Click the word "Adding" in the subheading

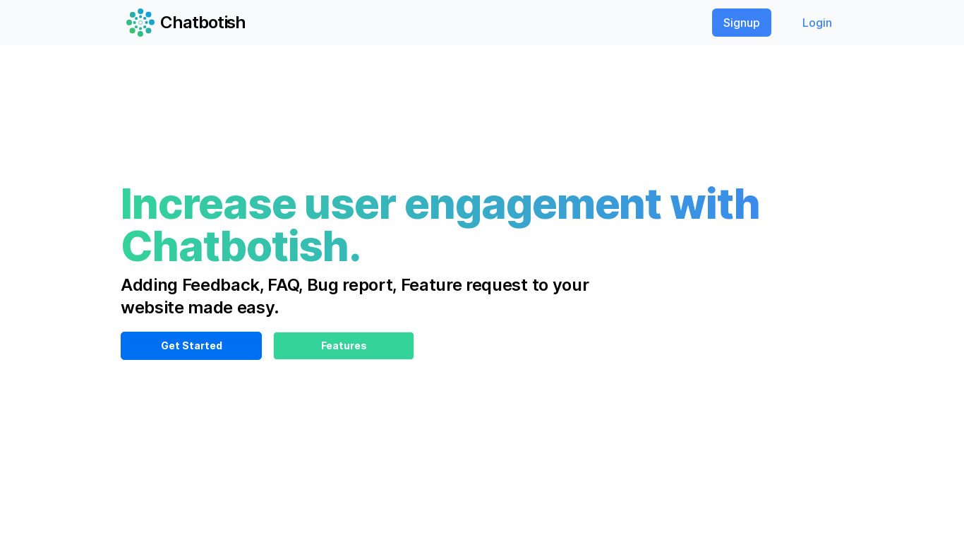click(149, 285)
